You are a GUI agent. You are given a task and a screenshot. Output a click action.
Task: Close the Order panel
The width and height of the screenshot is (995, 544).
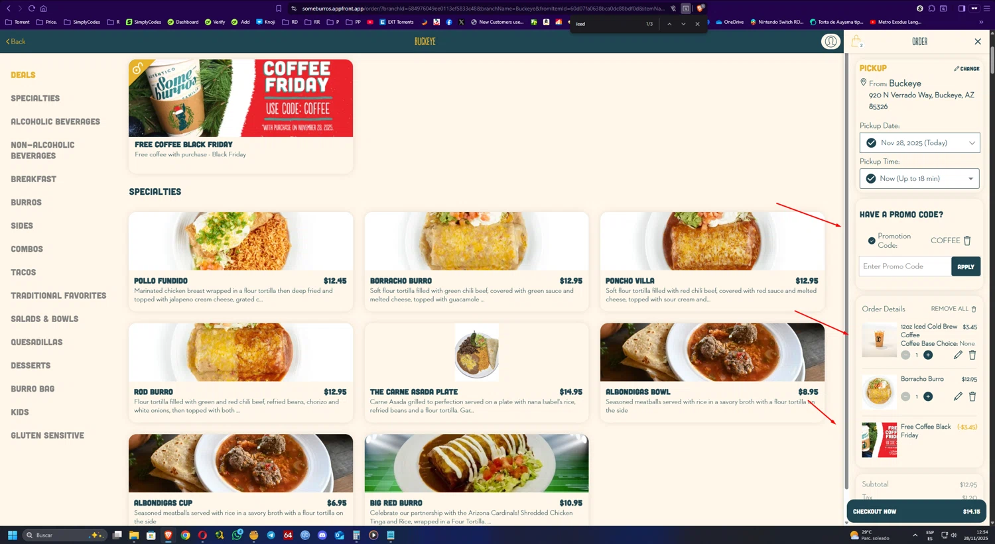(x=977, y=41)
